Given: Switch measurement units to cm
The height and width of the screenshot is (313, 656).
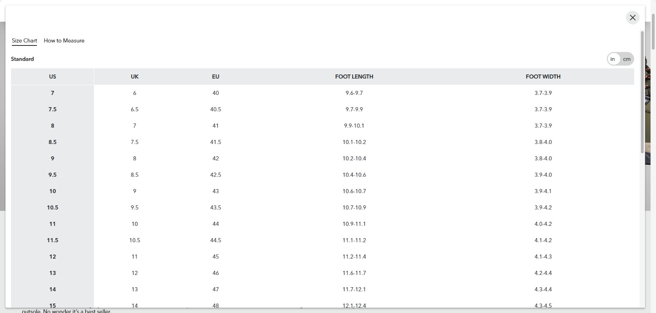Looking at the screenshot, I should (626, 59).
